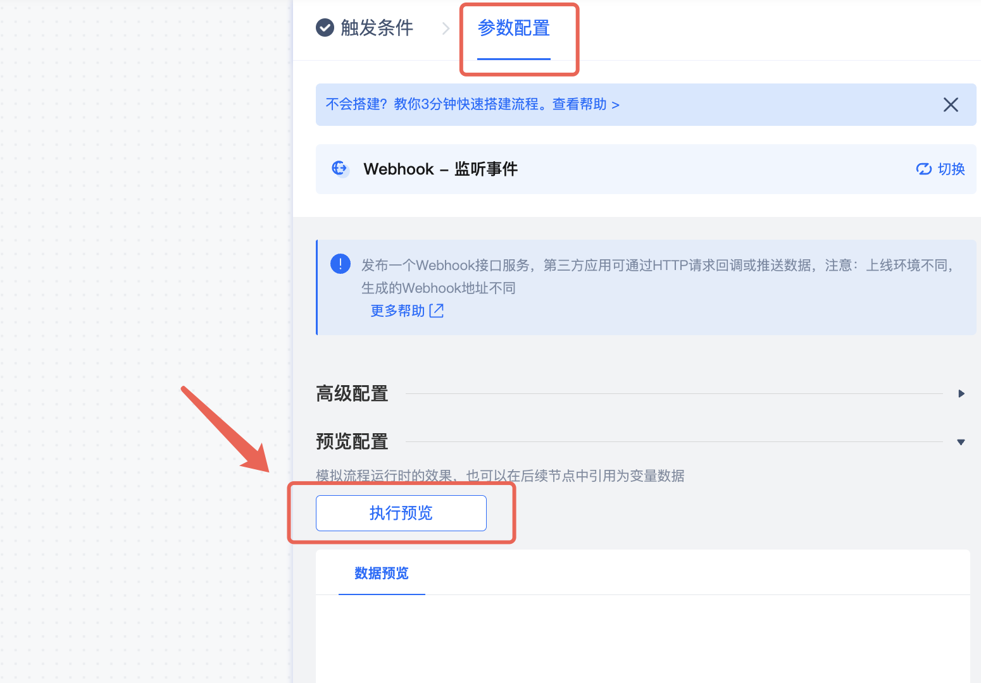This screenshot has width=981, height=683.
Task: Click the 预览配置 heading
Action: coord(352,441)
